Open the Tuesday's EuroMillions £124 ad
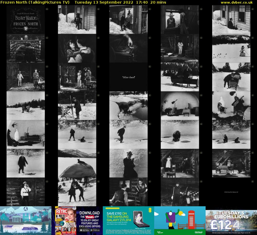 231,221
